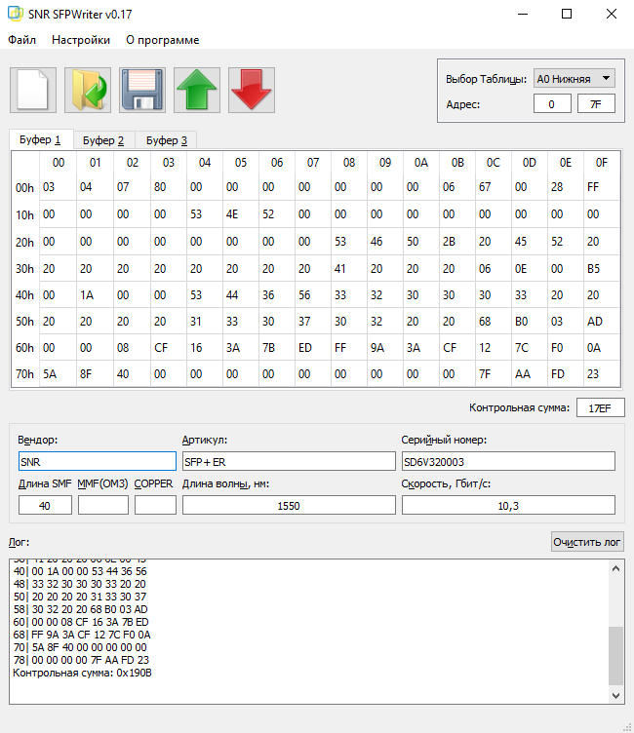Click the wavelength field showing 1550

coord(288,505)
